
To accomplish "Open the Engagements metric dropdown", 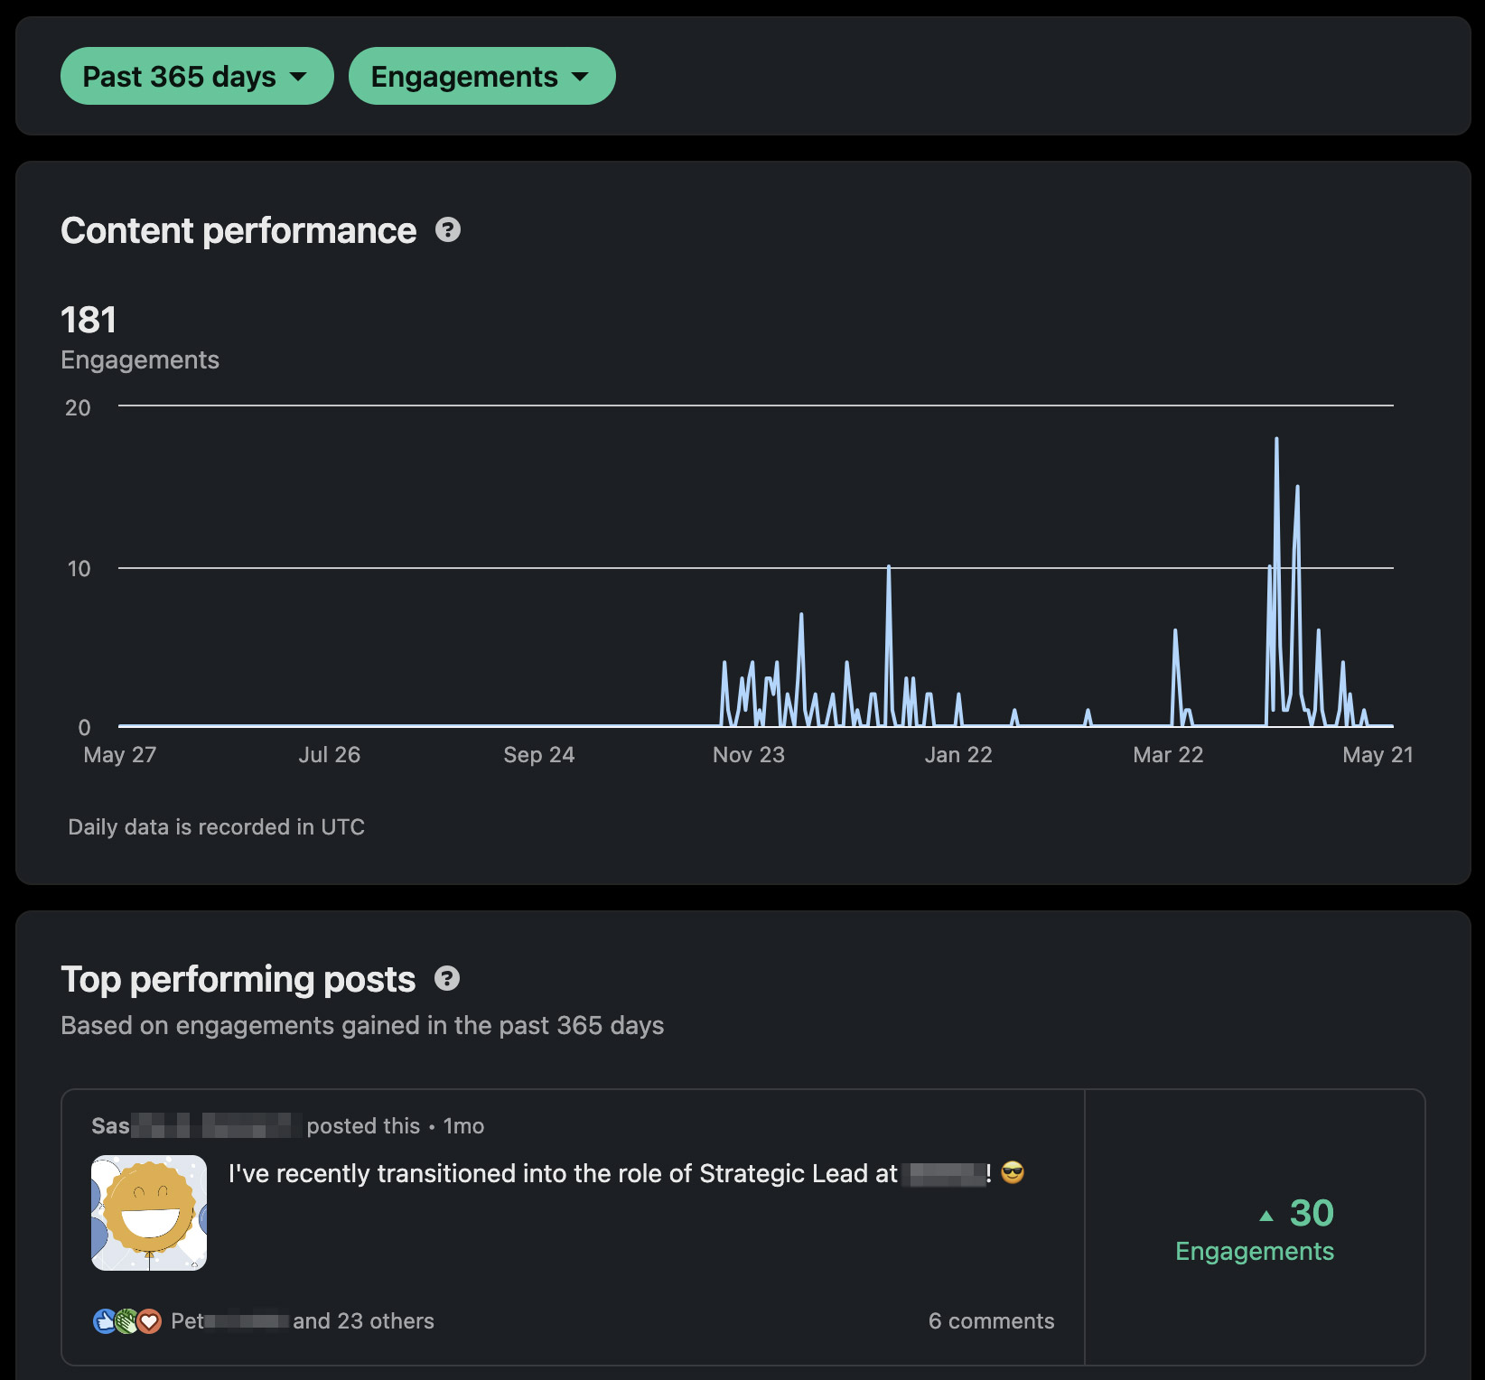I will [x=481, y=76].
